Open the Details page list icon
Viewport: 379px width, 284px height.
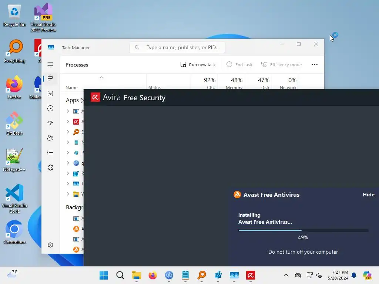tap(50, 153)
